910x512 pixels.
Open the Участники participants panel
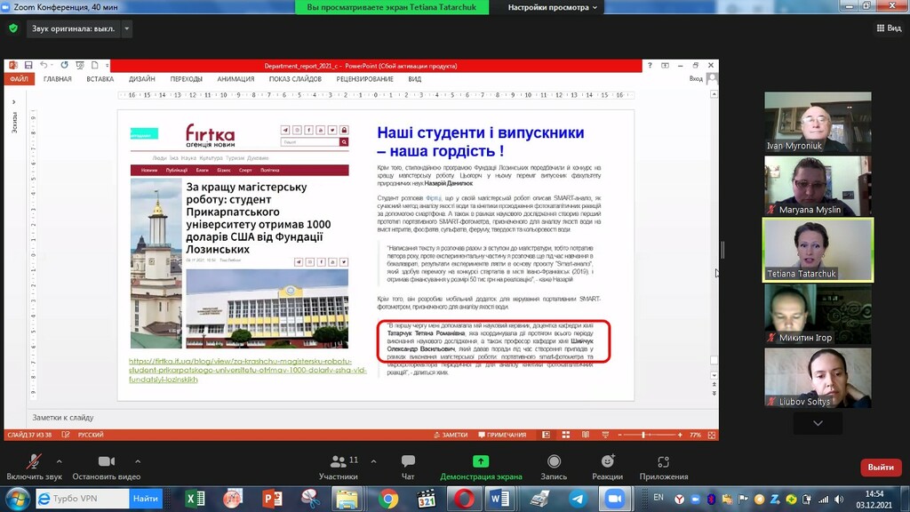pos(339,468)
